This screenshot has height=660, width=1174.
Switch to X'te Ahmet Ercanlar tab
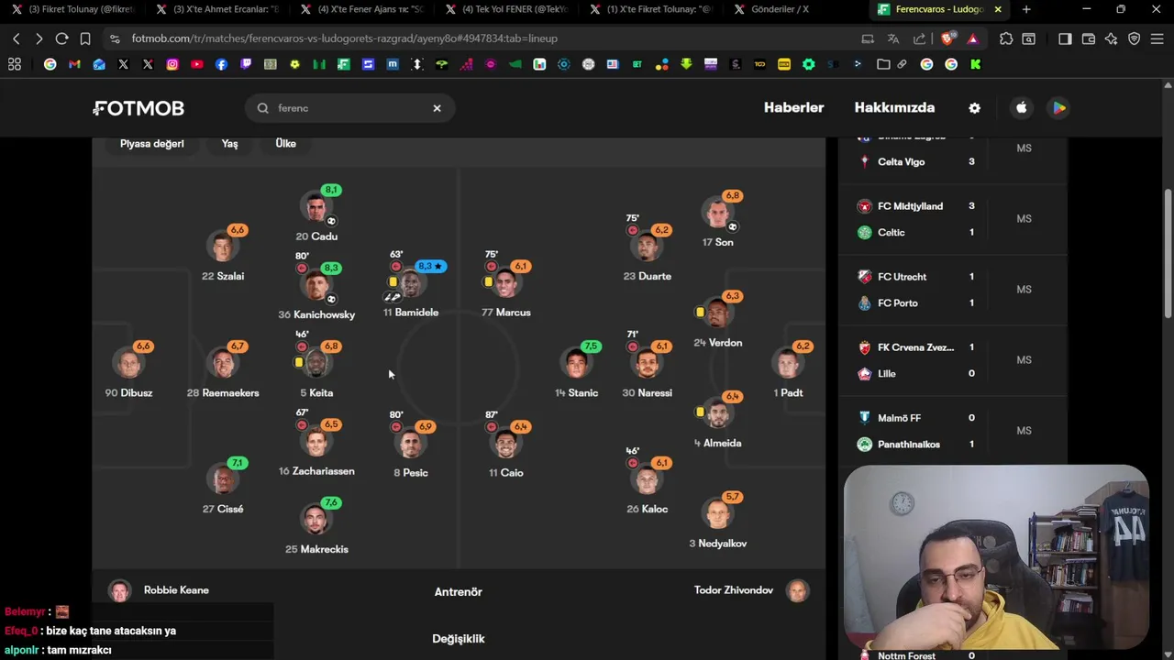(x=217, y=9)
